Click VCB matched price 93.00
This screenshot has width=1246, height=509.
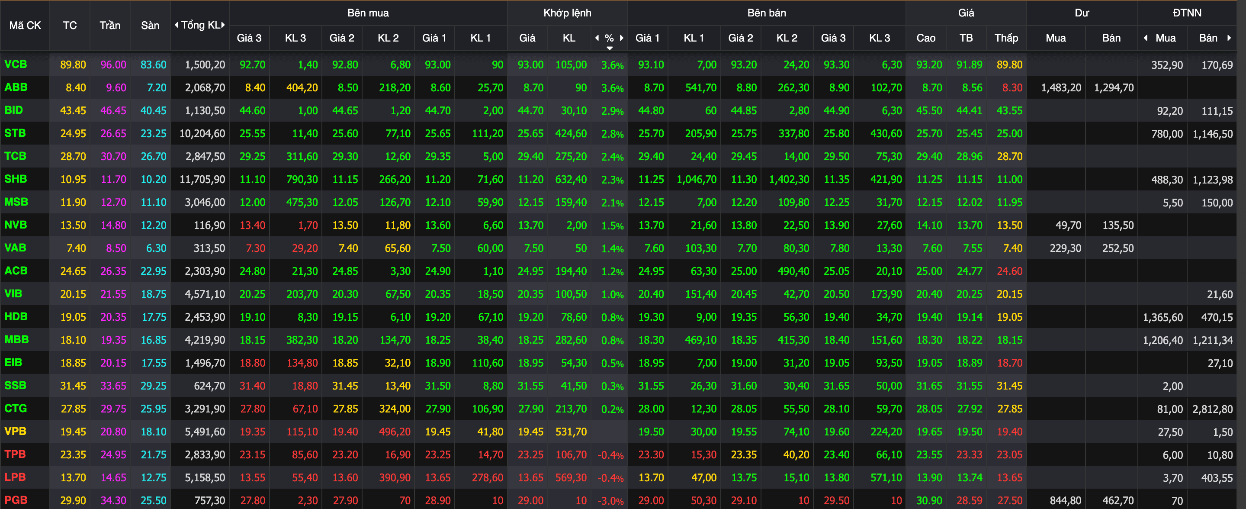(x=530, y=65)
